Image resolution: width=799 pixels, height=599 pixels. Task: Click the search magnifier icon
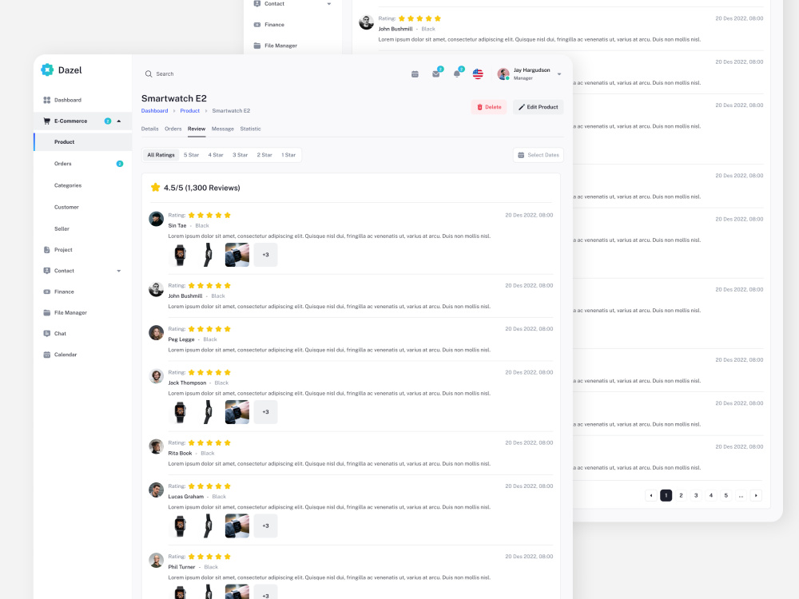(149, 73)
